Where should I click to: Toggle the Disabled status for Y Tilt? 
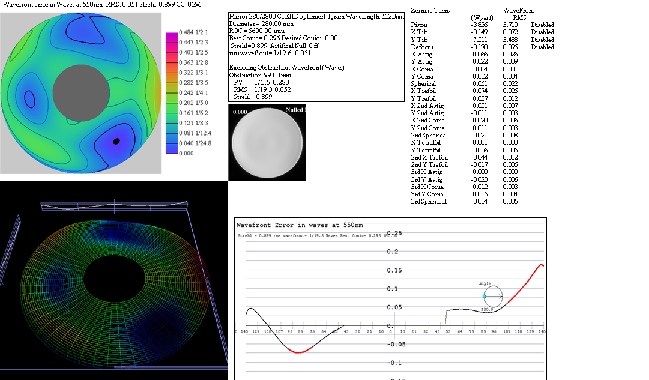tap(542, 40)
